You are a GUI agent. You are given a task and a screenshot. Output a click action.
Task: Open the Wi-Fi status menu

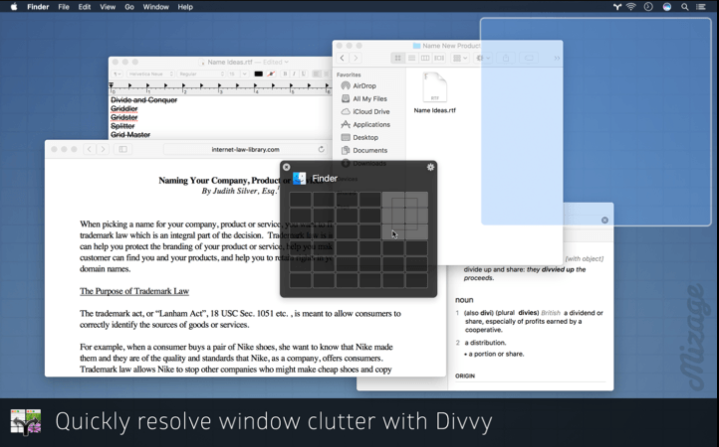tap(631, 7)
